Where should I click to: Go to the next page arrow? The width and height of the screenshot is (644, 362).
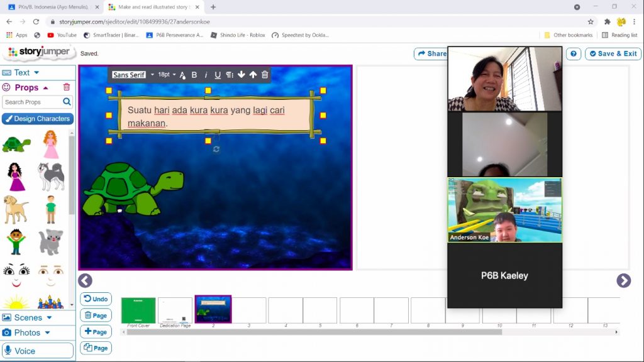[623, 280]
